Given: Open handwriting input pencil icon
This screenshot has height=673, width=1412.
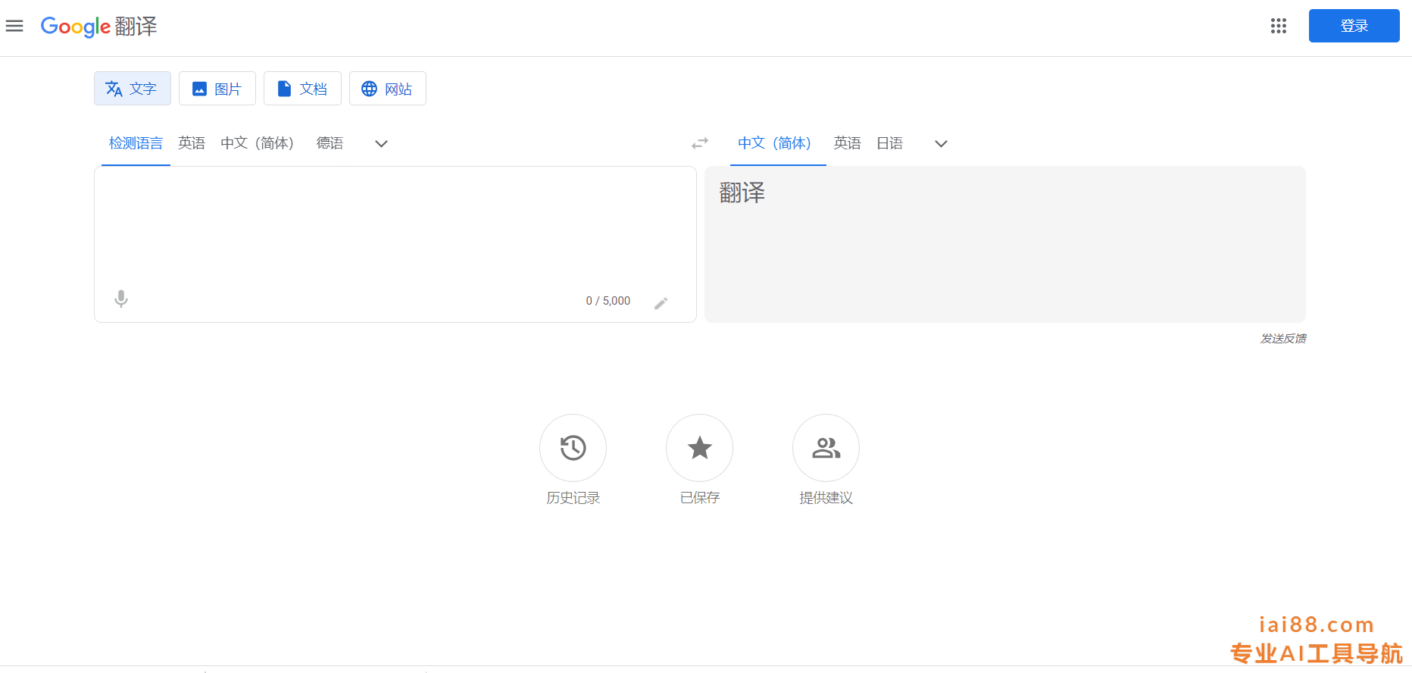Looking at the screenshot, I should (661, 303).
